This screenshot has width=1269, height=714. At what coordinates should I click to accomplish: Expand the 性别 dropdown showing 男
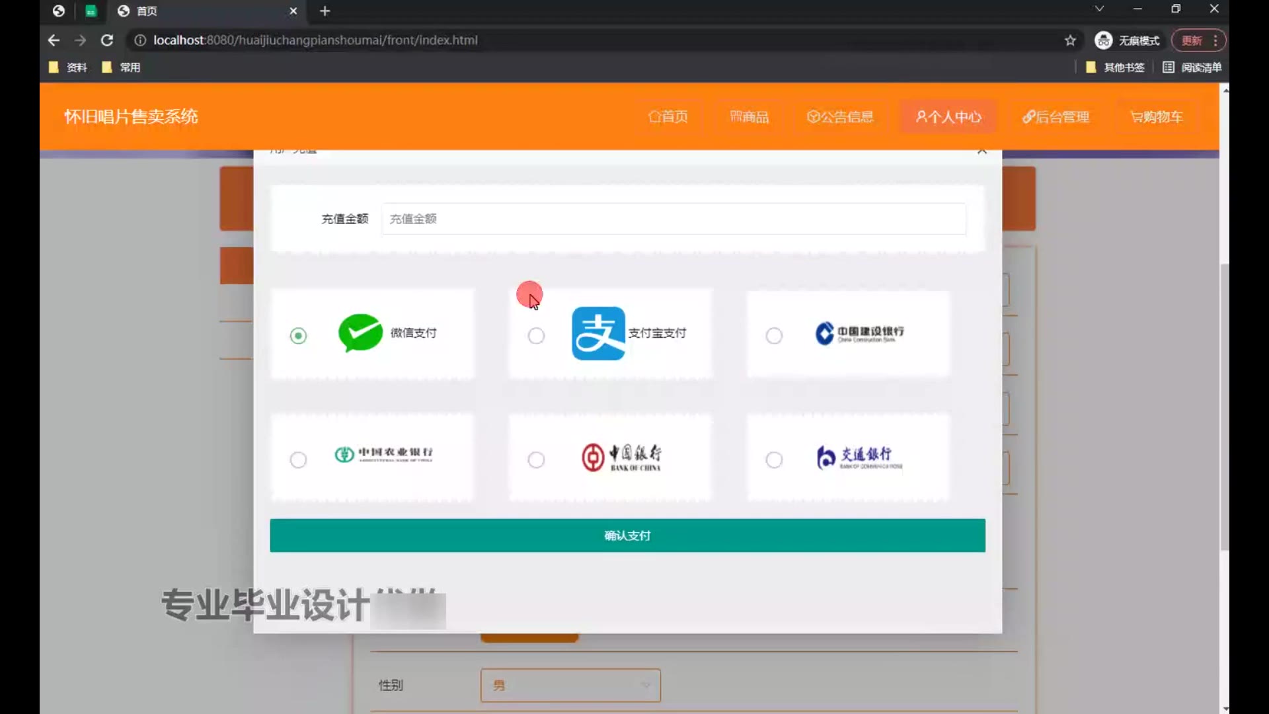coord(570,686)
